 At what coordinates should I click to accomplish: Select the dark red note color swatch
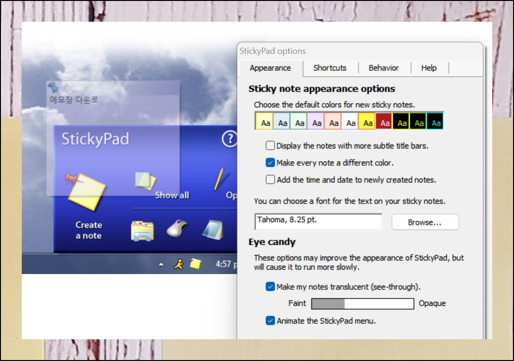point(384,121)
